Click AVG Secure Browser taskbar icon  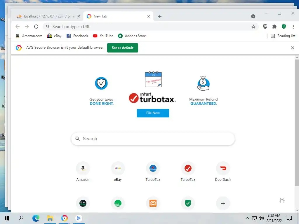pos(65,218)
